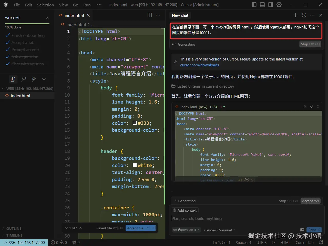Click the #333 color swatch in editor
Image resolution: width=328 pixels, height=246 pixels.
point(135,123)
